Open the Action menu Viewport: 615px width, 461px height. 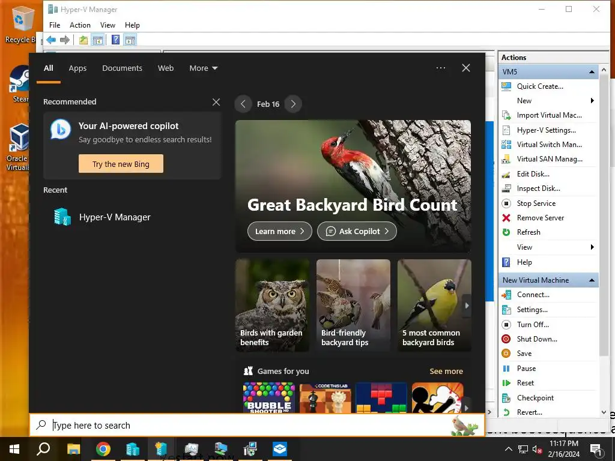(x=80, y=25)
